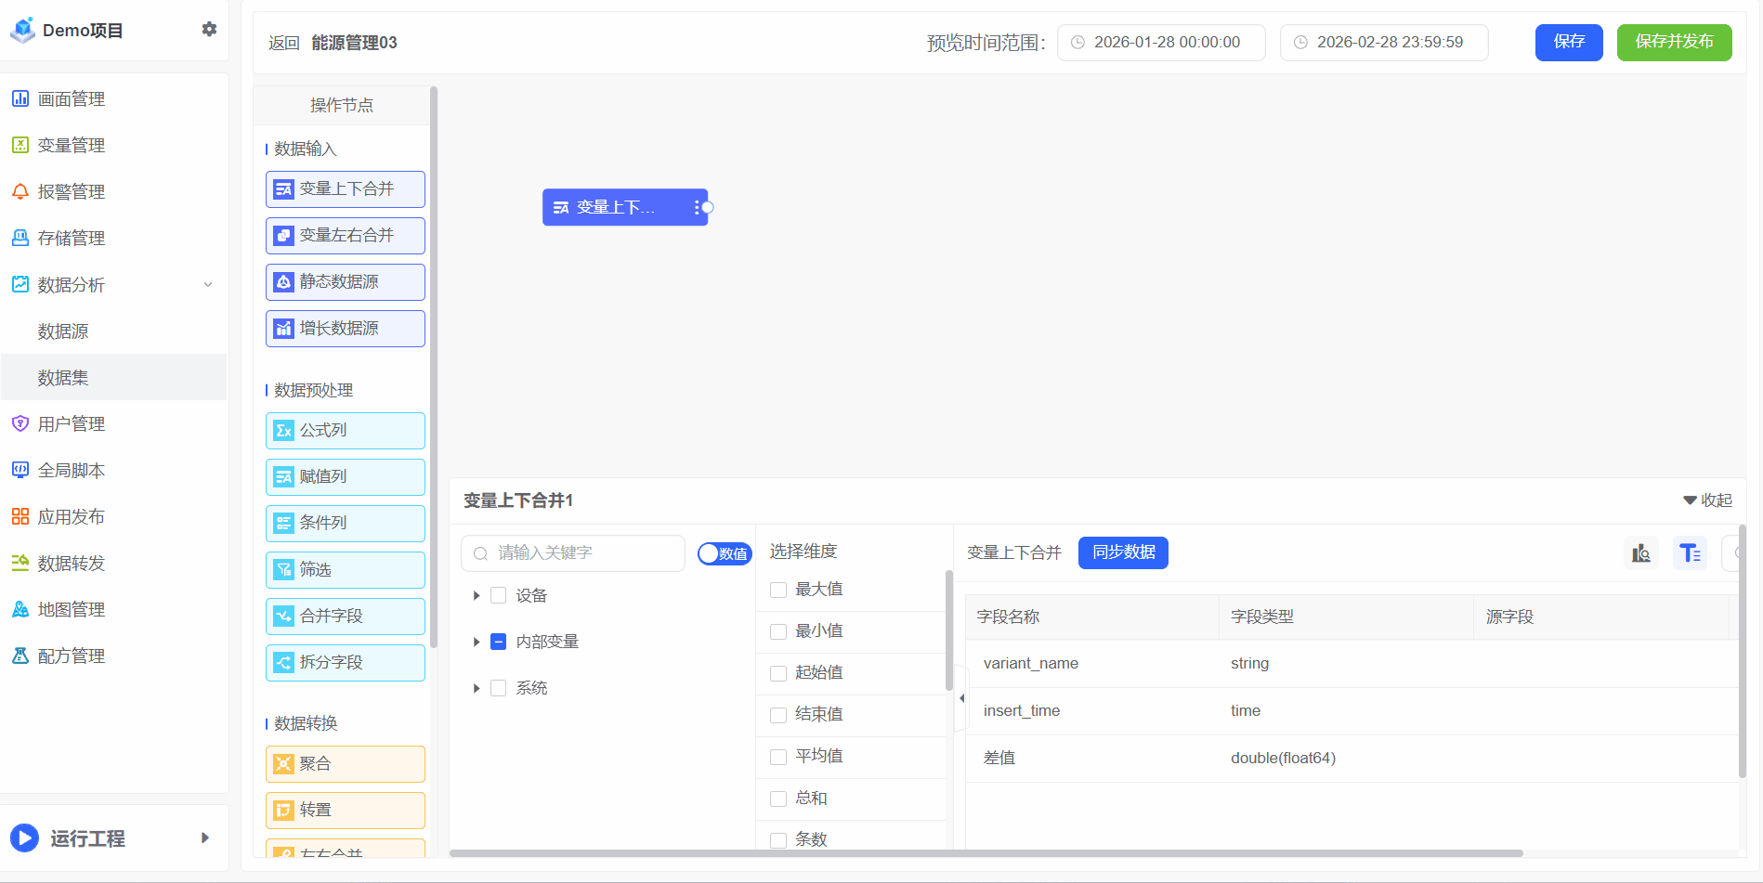Click the text format T icon
The image size is (1763, 883).
point(1690,553)
